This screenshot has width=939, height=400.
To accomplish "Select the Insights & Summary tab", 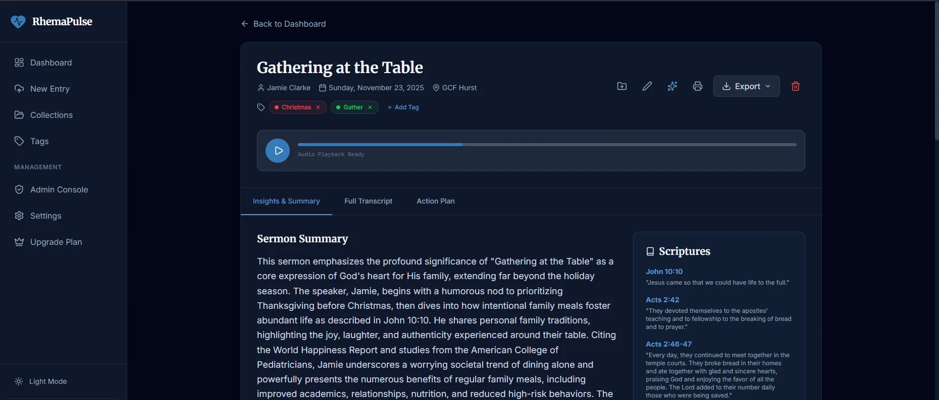I will [x=286, y=201].
